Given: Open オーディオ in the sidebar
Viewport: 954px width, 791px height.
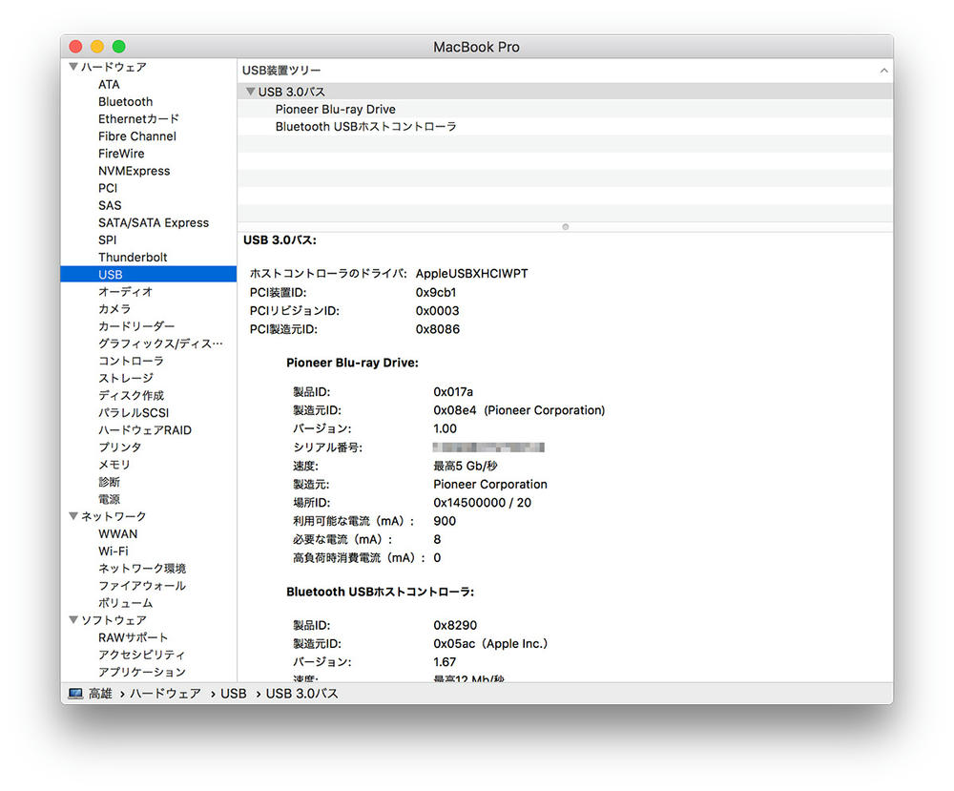Looking at the screenshot, I should (125, 291).
